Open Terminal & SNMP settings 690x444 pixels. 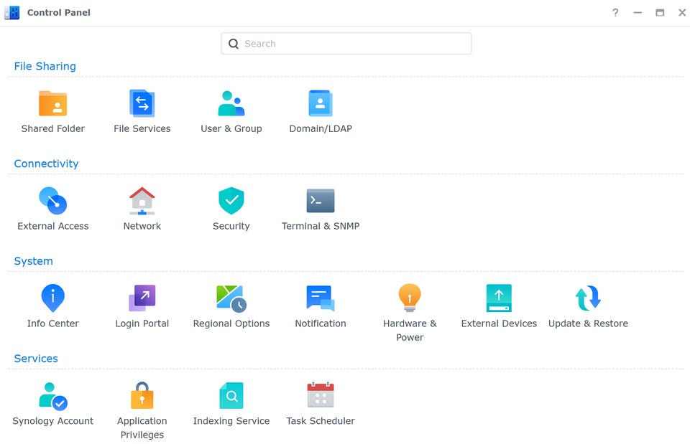321,209
